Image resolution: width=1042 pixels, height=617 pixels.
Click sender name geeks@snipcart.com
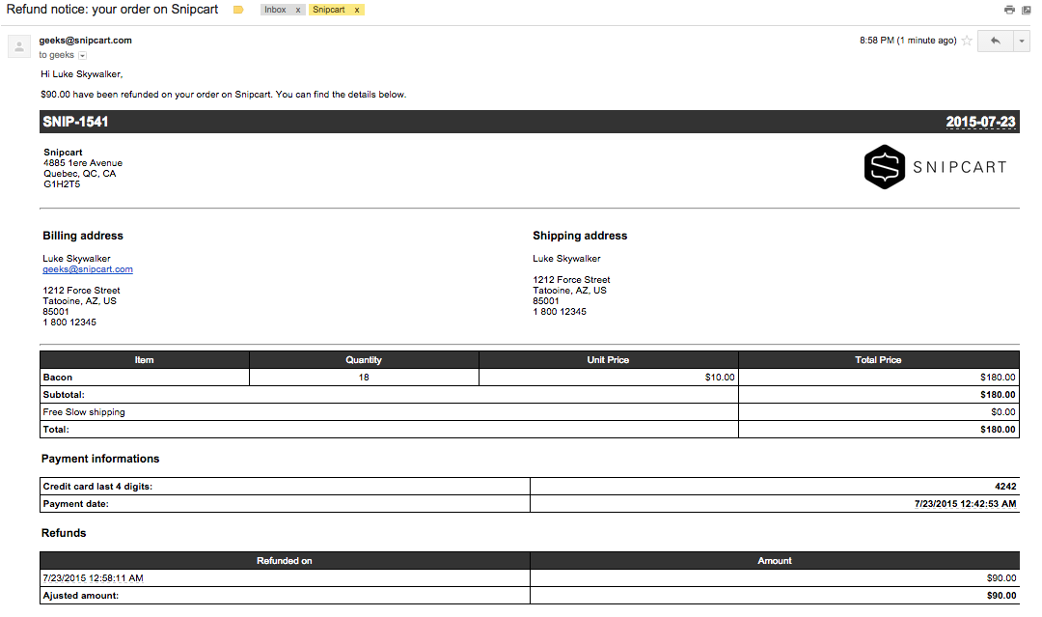pos(85,40)
